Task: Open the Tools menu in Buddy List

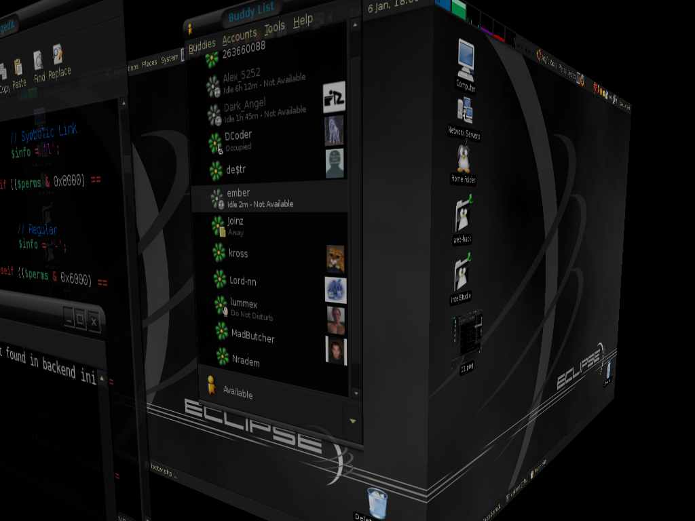Action: 274,28
